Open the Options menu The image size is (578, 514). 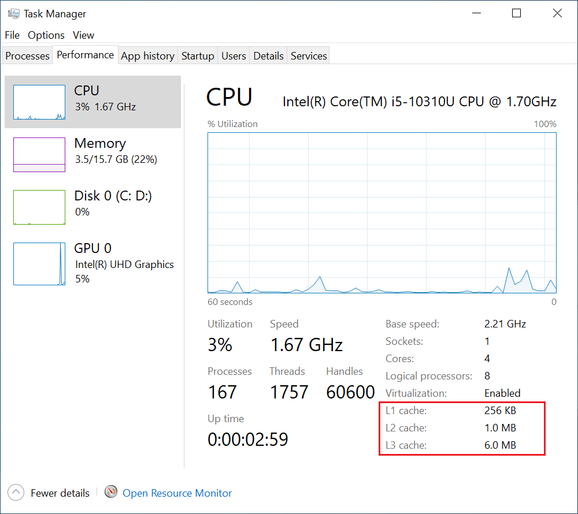click(x=46, y=35)
